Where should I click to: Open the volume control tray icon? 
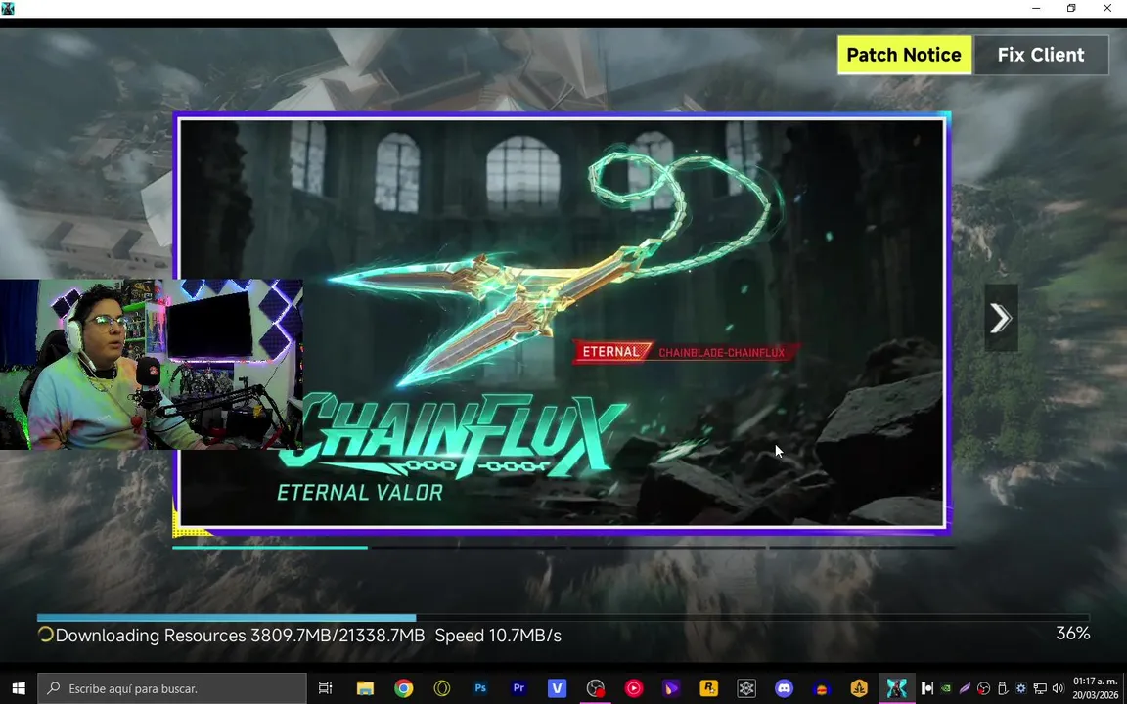point(1058,688)
